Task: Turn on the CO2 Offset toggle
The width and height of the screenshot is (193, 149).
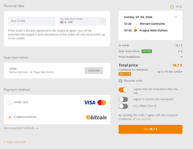Action: tap(123, 106)
